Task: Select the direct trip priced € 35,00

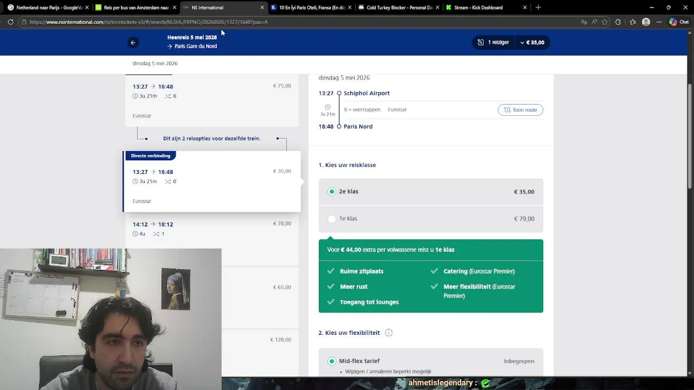Action: [212, 181]
